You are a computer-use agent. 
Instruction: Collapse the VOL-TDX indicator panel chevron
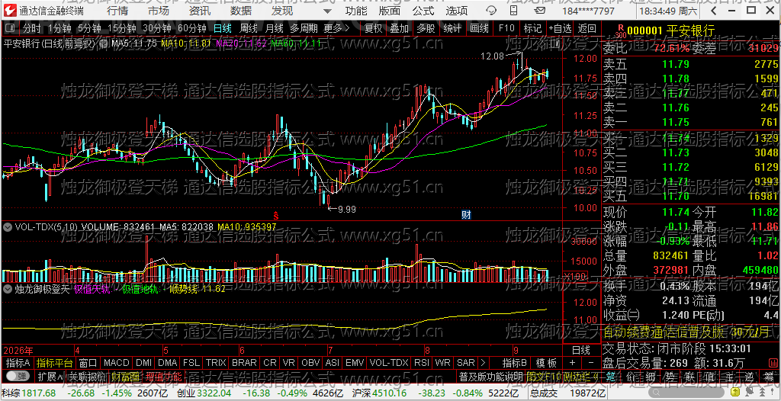click(x=8, y=227)
